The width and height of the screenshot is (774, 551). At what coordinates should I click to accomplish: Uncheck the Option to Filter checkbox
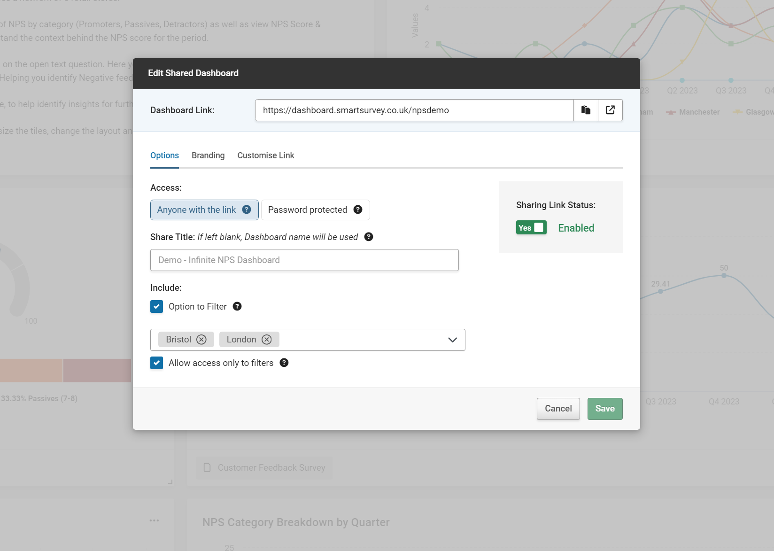(156, 306)
